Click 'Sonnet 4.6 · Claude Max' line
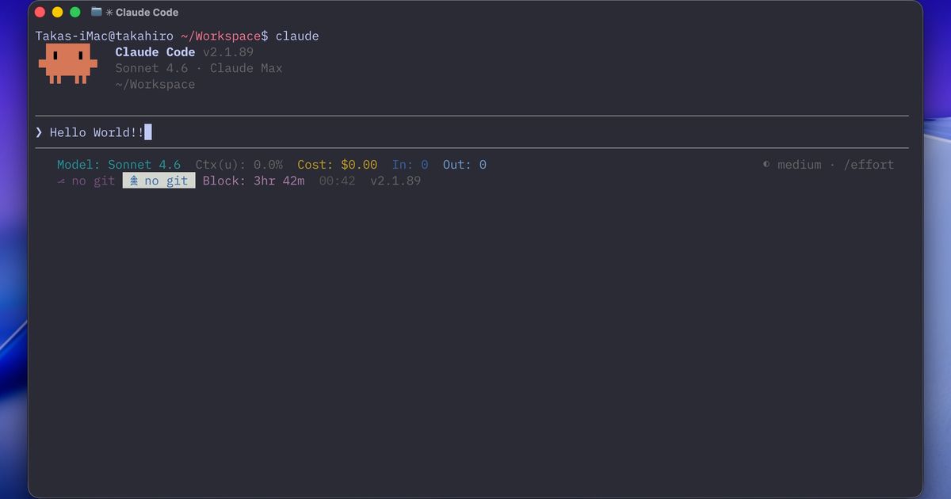 click(x=199, y=68)
